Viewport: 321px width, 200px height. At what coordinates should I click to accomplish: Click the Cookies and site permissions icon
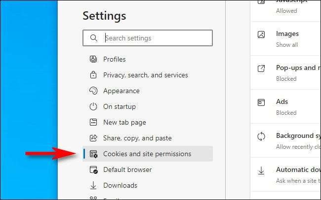93,154
